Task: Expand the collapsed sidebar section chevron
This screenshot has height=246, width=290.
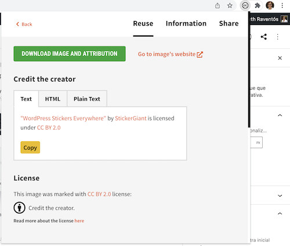Action: [280, 195]
